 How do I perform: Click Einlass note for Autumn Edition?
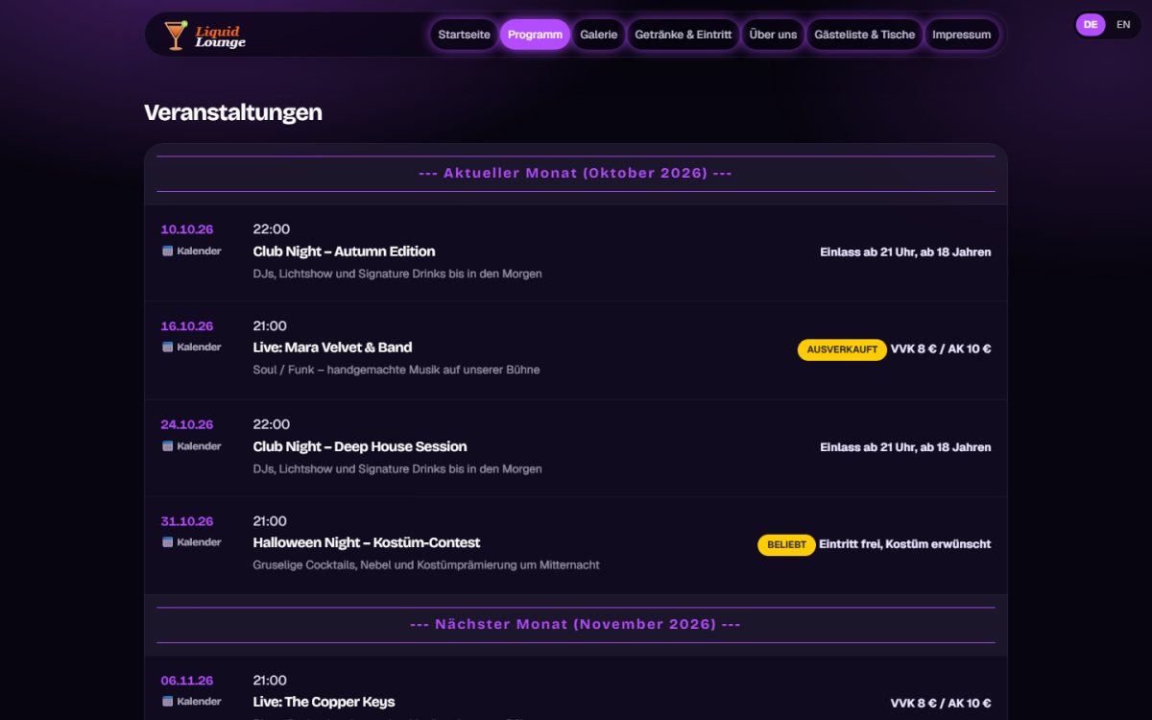click(905, 252)
